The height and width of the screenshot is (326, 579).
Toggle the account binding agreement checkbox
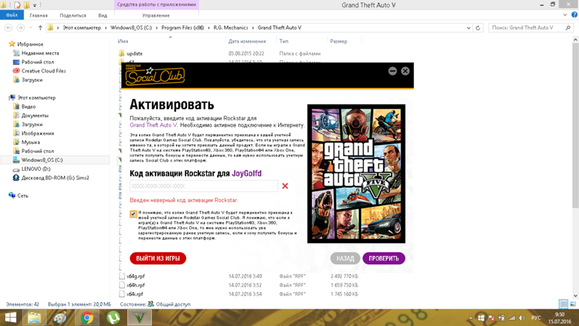point(133,214)
